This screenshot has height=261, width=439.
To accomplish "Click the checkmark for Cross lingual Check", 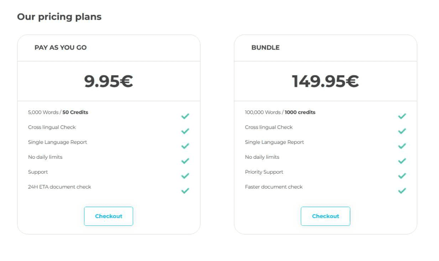I will click(185, 131).
